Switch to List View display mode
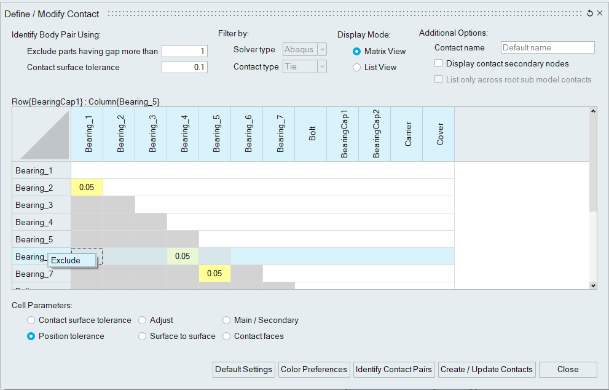Screen dimensions: 609x390 (357, 68)
